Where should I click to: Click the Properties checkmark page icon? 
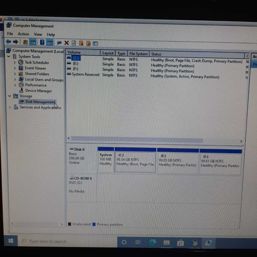[x=74, y=43]
